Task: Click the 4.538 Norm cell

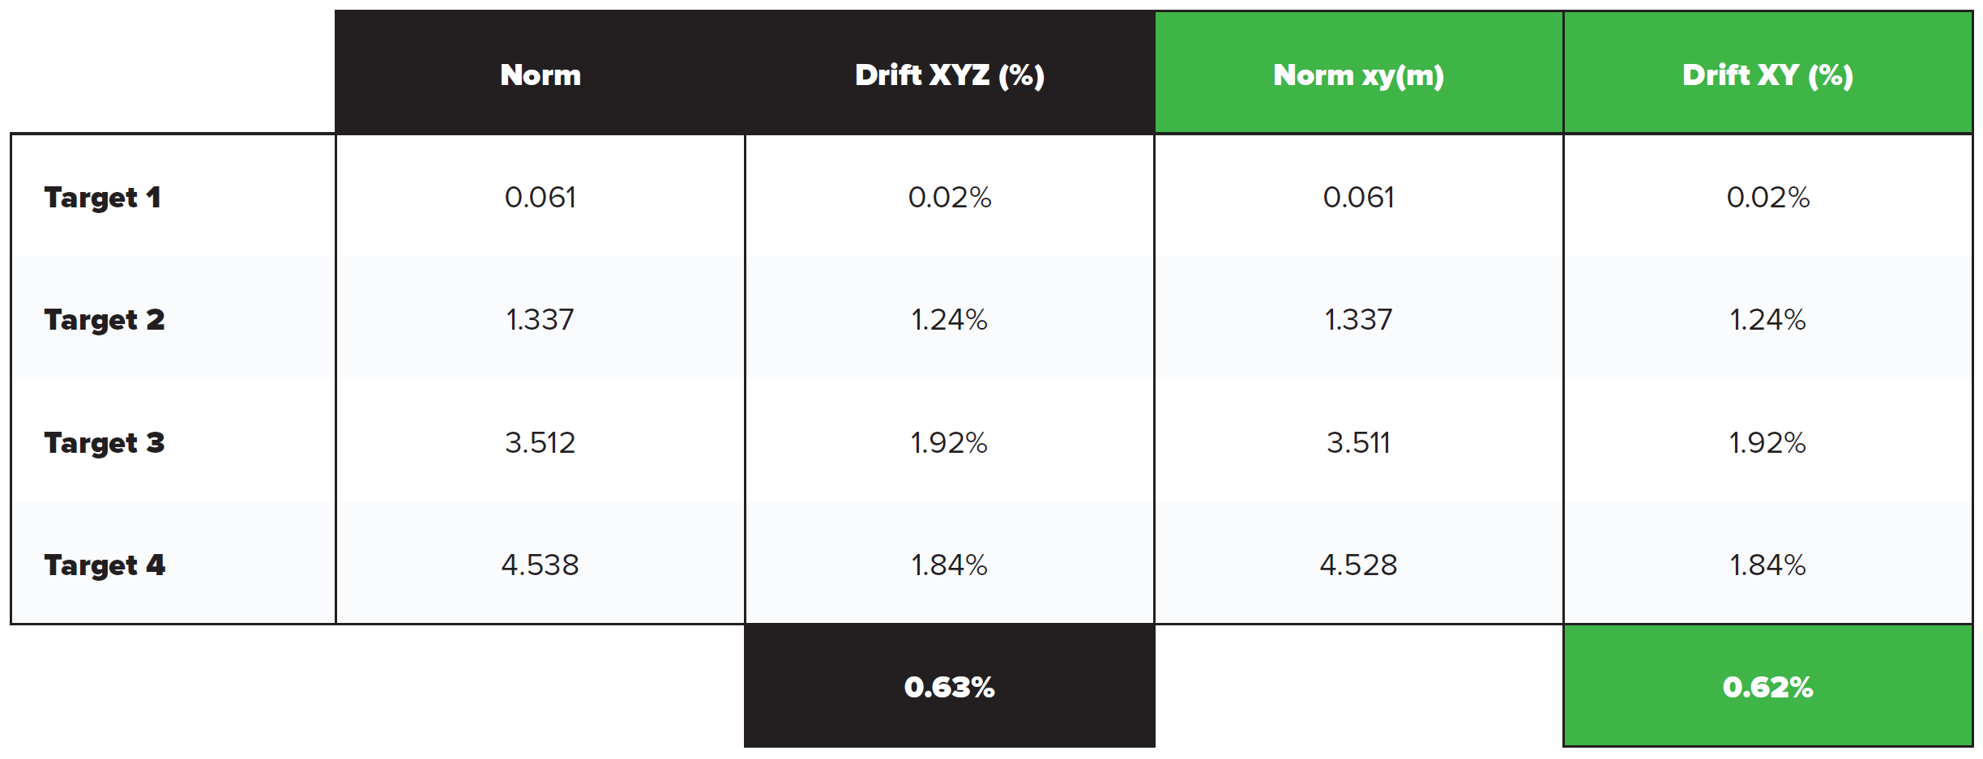Action: [541, 565]
